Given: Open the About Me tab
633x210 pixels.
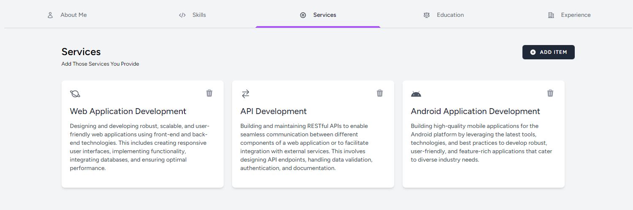Looking at the screenshot, I should (x=73, y=15).
